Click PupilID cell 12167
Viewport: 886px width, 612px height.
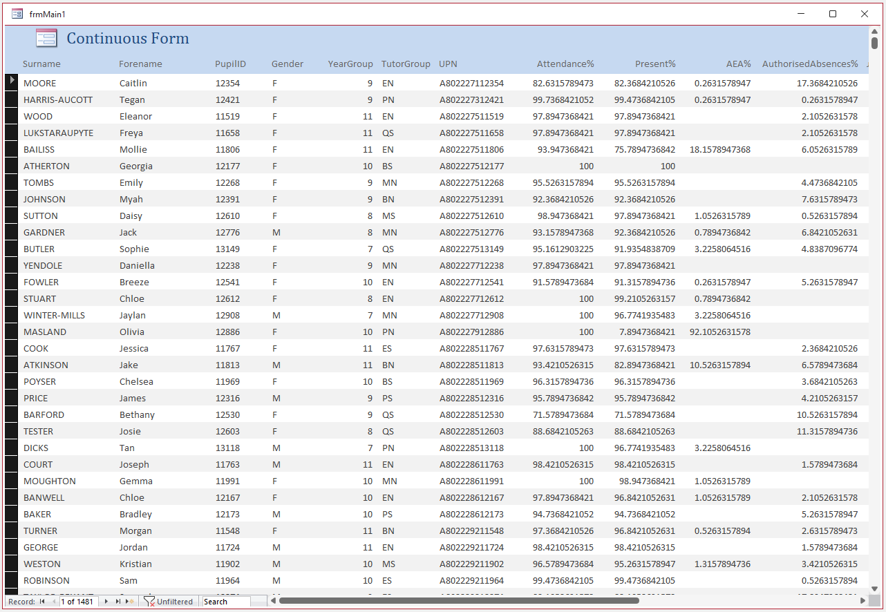coord(227,497)
